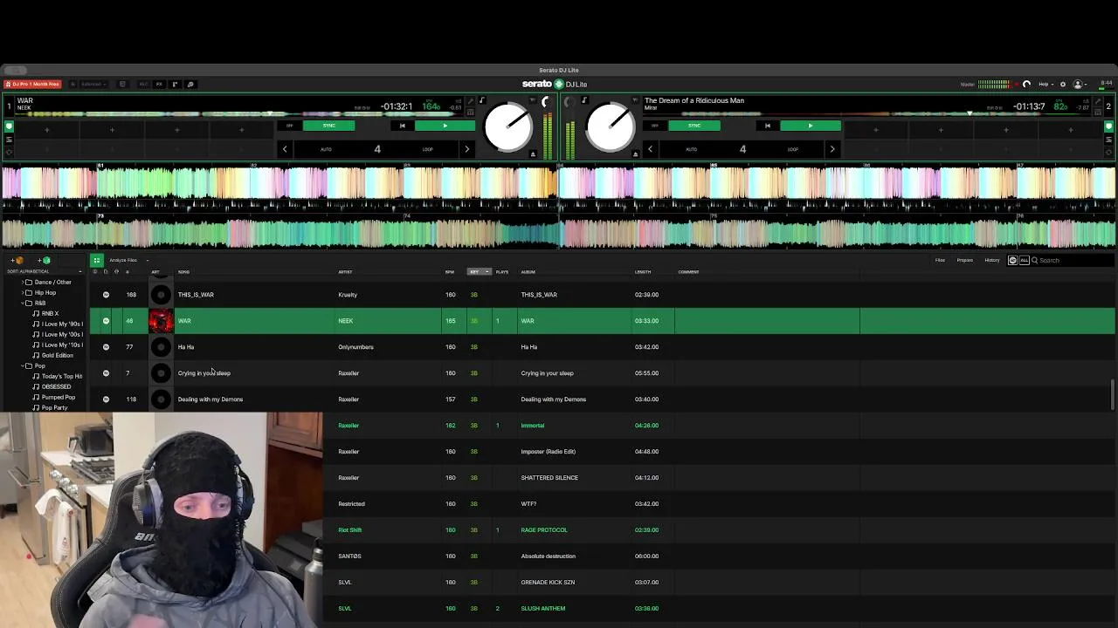Turn sync OFF on deck 1
This screenshot has height=628, width=1118.
(290, 126)
